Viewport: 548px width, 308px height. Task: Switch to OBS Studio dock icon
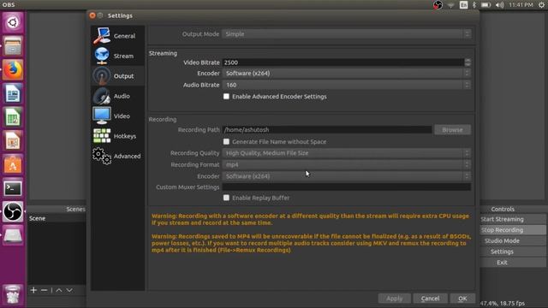pos(13,212)
